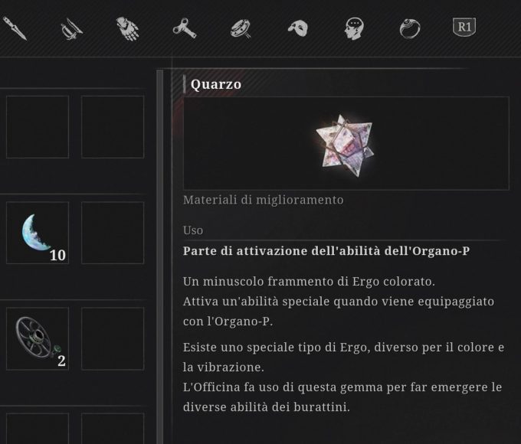The height and width of the screenshot is (444, 521).
Task: Click the Quarzo item title
Action: tap(216, 84)
